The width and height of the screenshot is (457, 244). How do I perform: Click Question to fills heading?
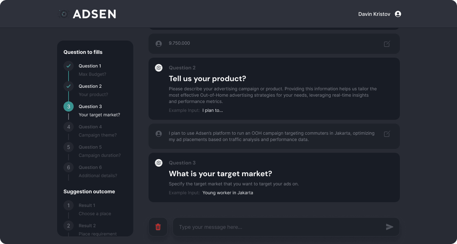click(x=83, y=52)
